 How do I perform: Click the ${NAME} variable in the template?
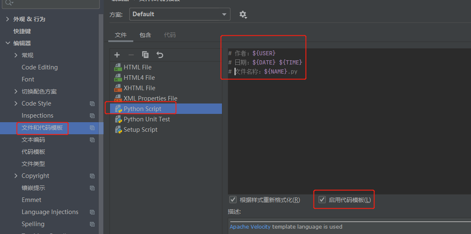tap(276, 71)
